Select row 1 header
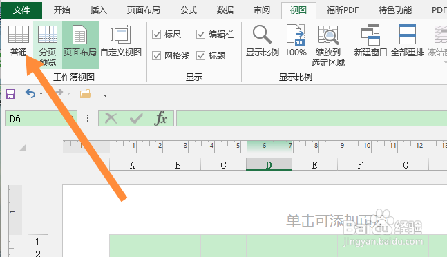The image size is (447, 257). (x=38, y=241)
